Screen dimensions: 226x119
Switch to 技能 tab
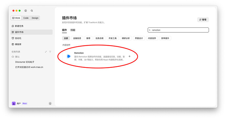pyautogui.click(x=73, y=30)
